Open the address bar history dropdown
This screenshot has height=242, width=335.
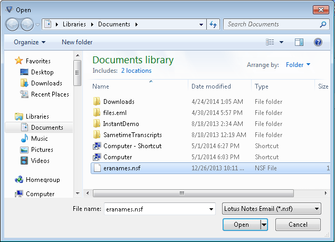(x=201, y=24)
